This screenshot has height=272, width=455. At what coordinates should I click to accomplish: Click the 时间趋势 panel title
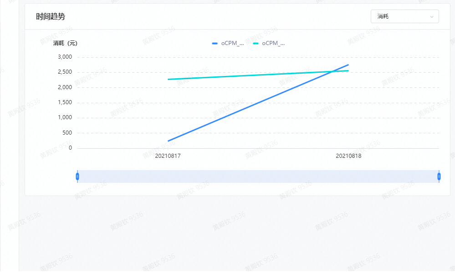coord(51,16)
